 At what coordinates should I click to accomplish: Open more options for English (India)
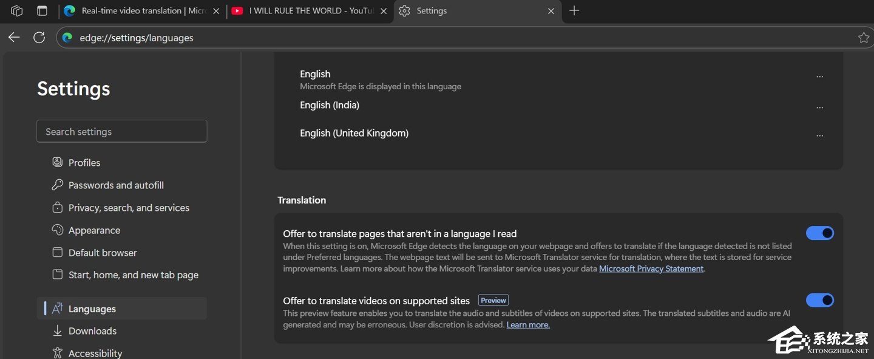click(820, 107)
